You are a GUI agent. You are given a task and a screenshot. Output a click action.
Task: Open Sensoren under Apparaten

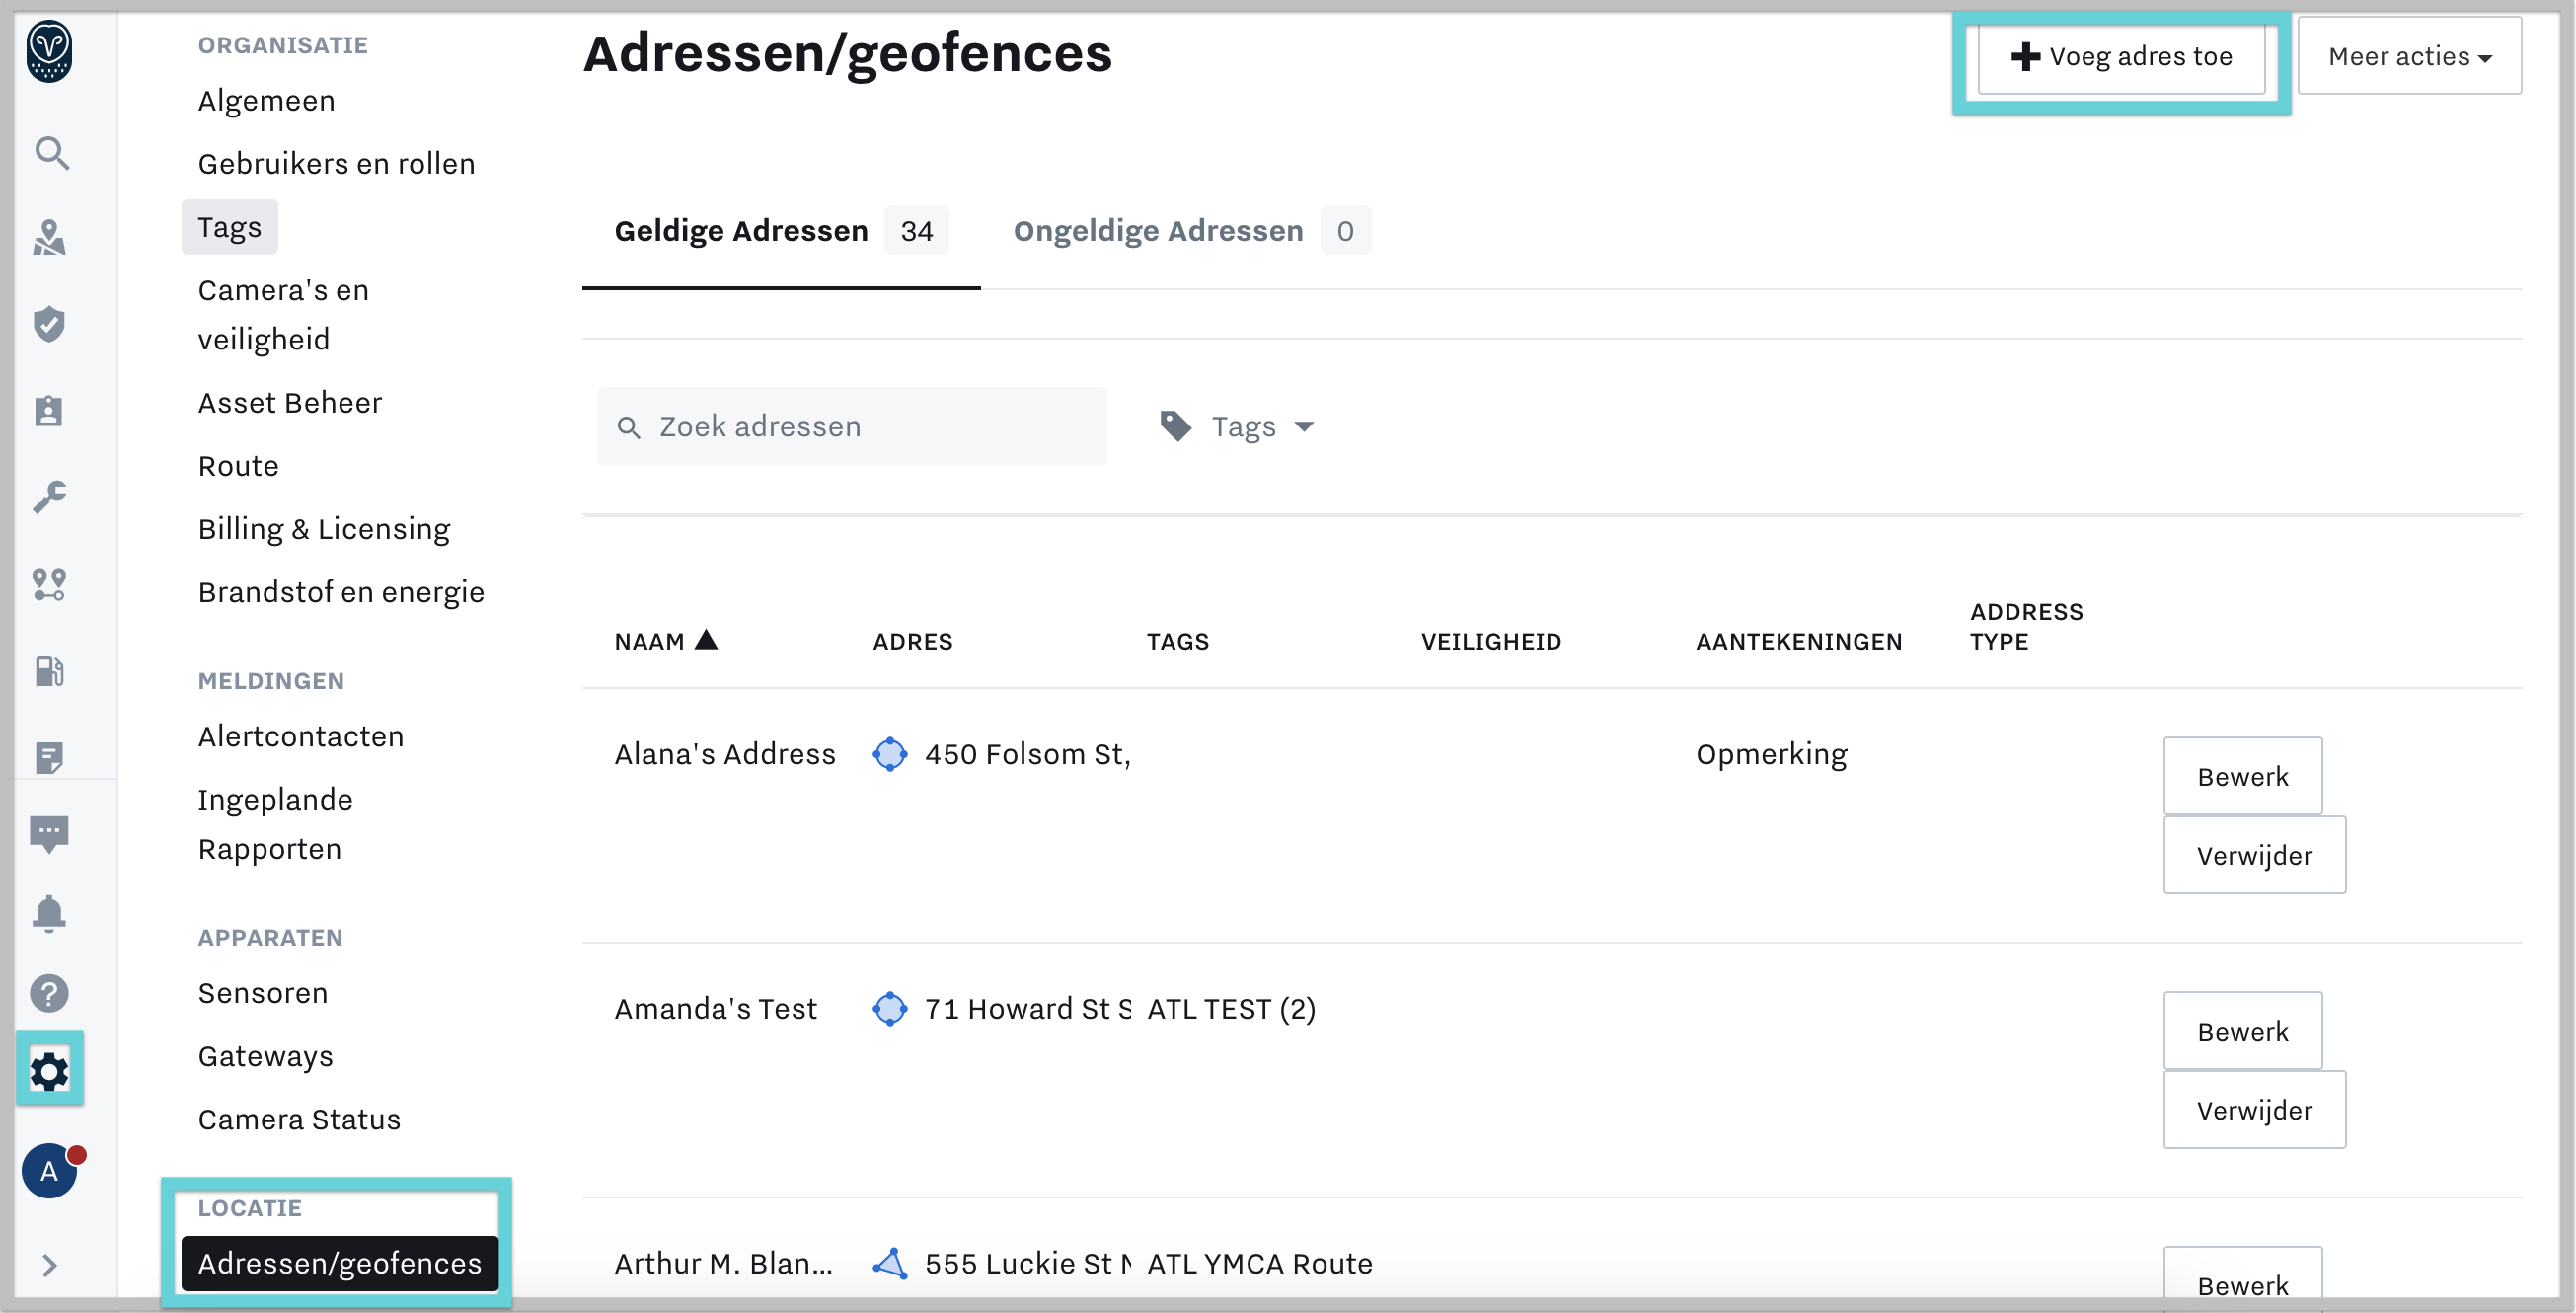point(263,993)
